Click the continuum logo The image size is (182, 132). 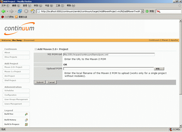[x=20, y=29]
